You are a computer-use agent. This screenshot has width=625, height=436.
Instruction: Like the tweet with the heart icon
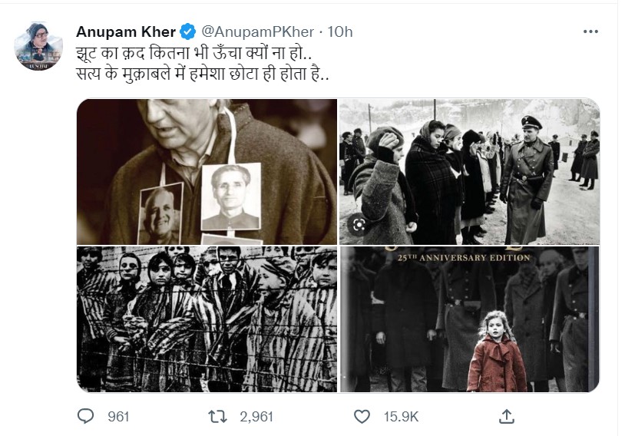[x=362, y=416]
